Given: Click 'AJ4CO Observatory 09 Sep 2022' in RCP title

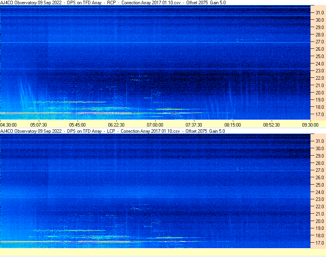Looking at the screenshot, I should pyautogui.click(x=31, y=3).
